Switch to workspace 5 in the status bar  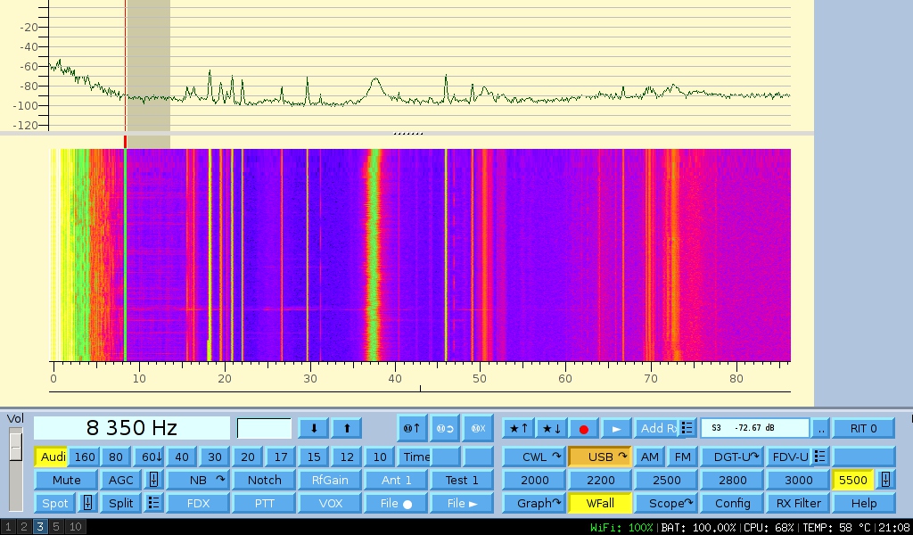pos(56,527)
